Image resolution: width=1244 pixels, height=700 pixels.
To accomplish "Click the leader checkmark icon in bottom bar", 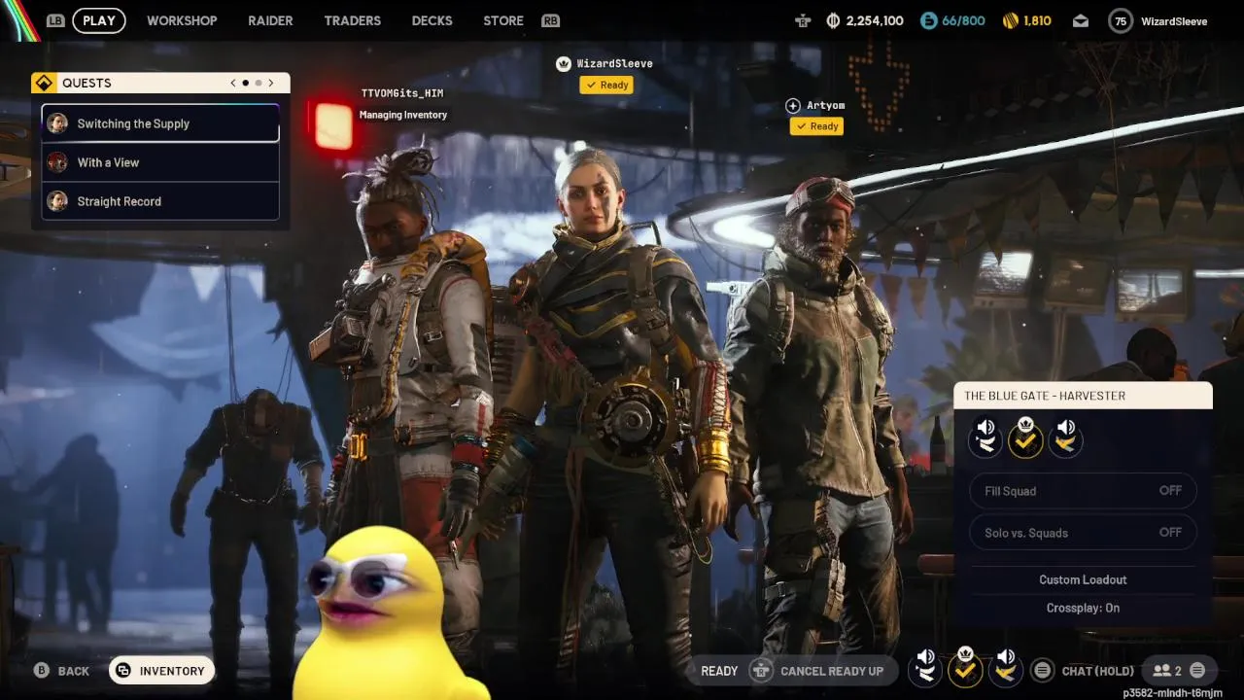I will 965,668.
